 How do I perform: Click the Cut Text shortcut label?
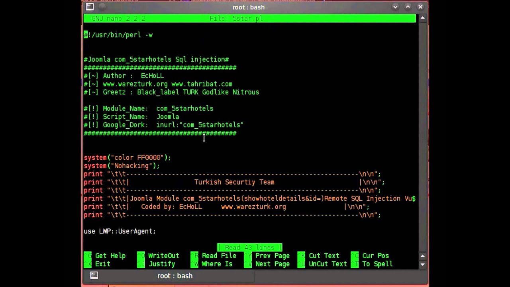324,256
